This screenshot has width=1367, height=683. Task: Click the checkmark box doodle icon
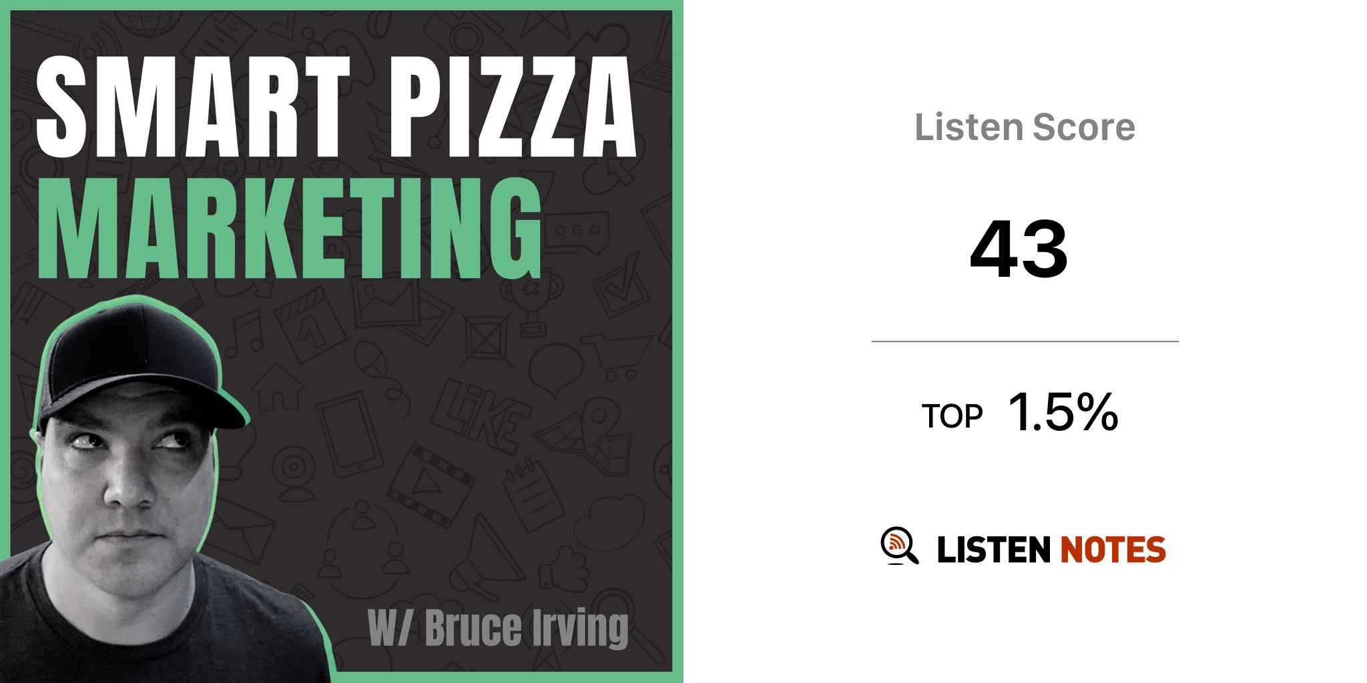click(x=620, y=289)
